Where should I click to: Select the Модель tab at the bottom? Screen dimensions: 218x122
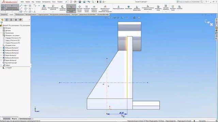click(14, 119)
